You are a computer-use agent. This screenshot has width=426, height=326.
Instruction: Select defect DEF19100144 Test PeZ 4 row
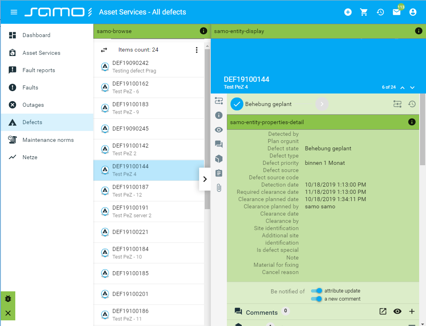click(x=148, y=170)
